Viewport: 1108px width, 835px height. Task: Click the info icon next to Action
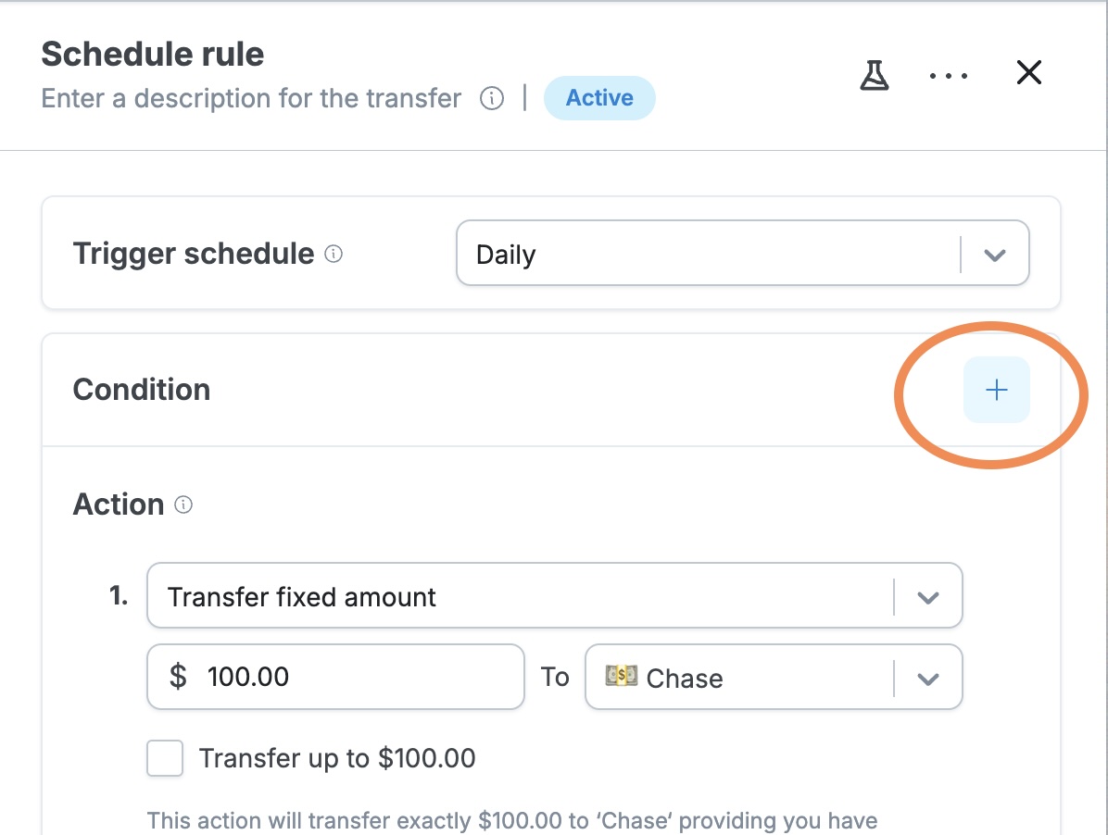[x=183, y=505]
